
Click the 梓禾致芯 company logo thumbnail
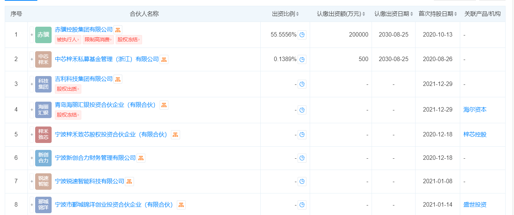(x=43, y=135)
